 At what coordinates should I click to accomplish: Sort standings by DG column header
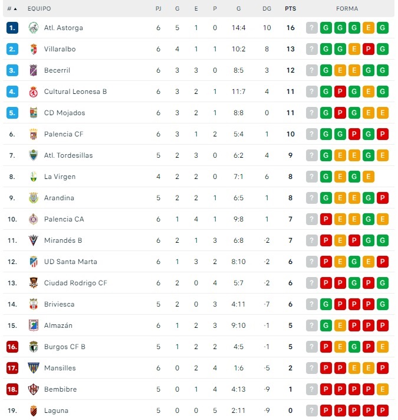point(267,9)
